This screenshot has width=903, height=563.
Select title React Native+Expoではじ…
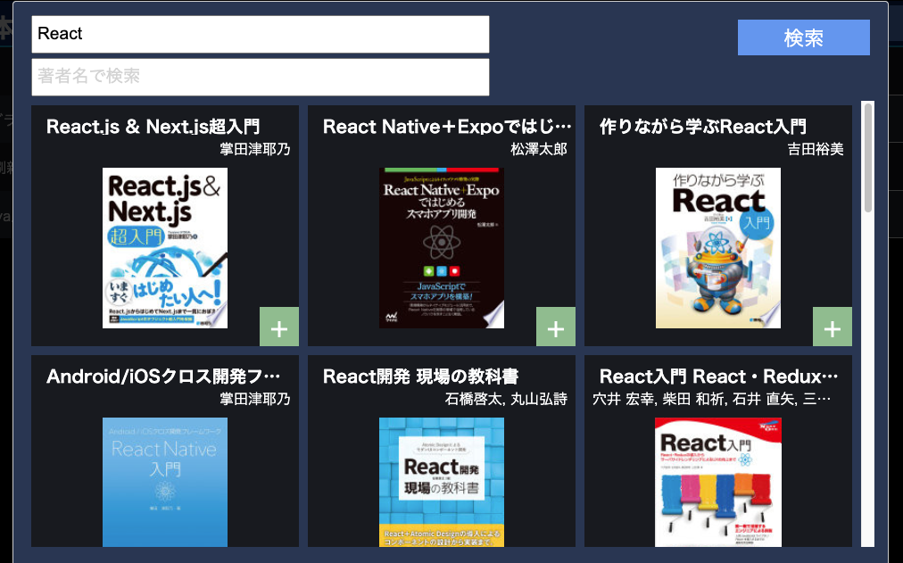point(447,127)
